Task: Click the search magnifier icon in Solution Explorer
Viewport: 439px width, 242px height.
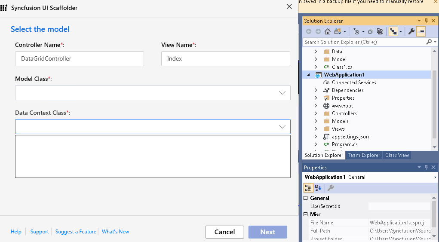Action: 428,42
